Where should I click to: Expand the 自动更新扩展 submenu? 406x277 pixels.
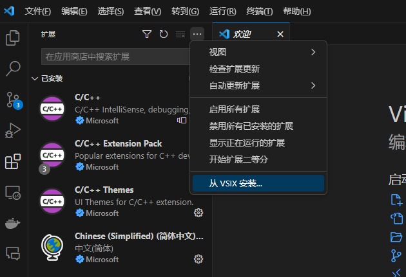coord(258,85)
